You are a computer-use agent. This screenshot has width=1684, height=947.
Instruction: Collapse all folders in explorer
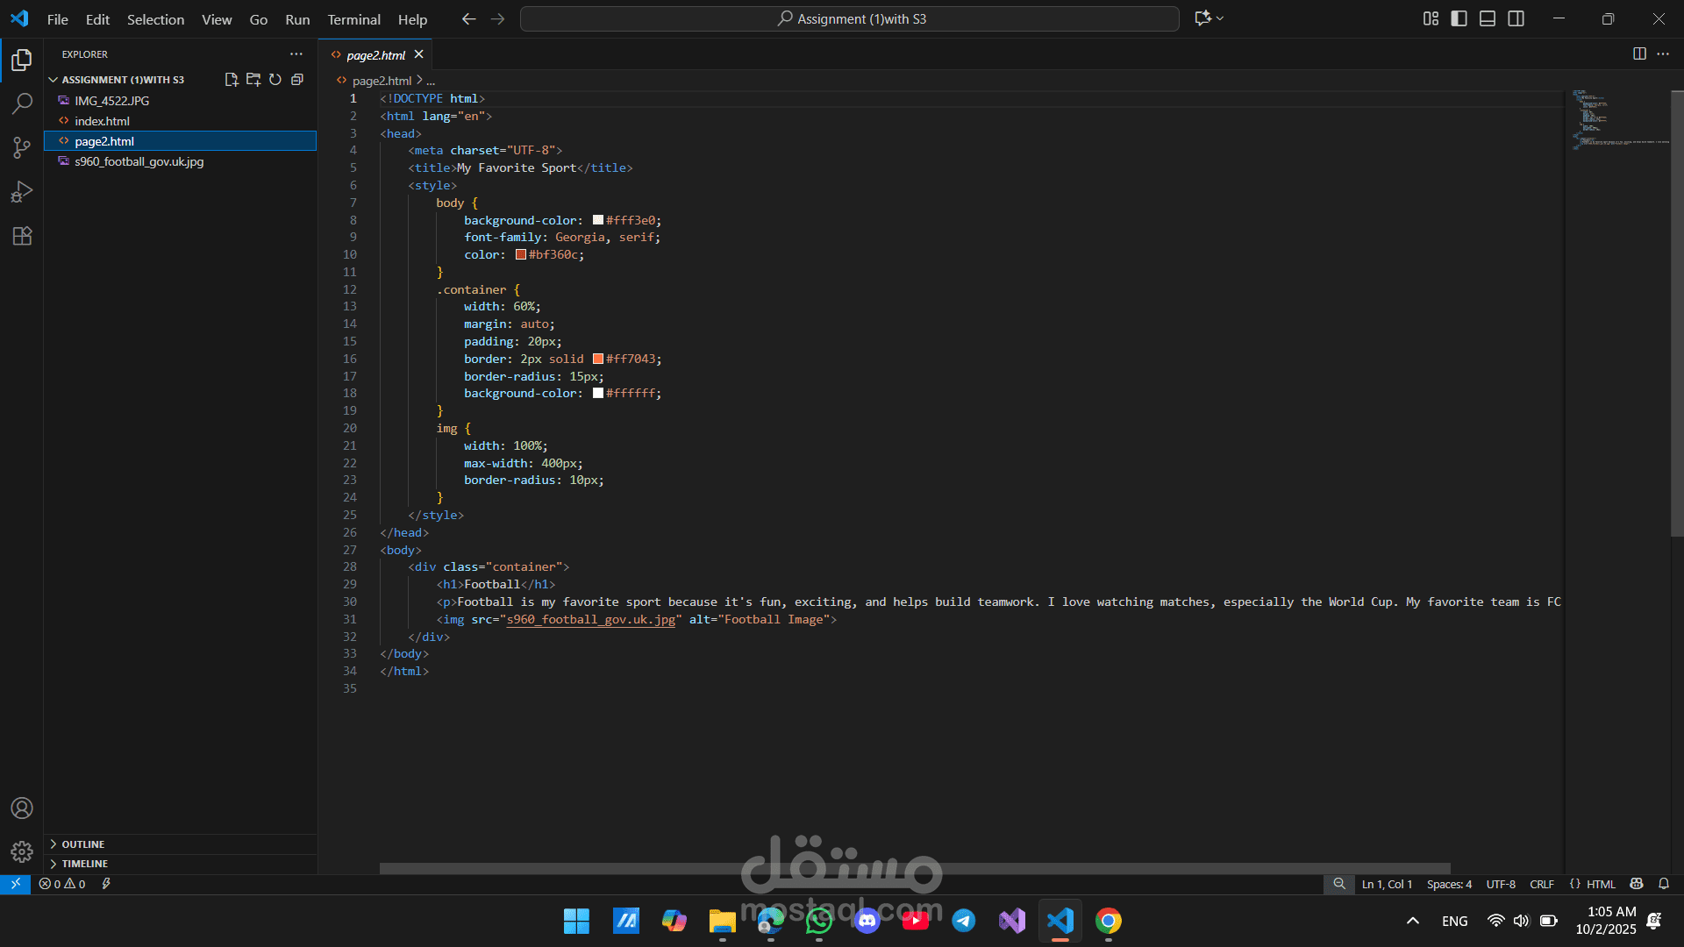pyautogui.click(x=297, y=80)
